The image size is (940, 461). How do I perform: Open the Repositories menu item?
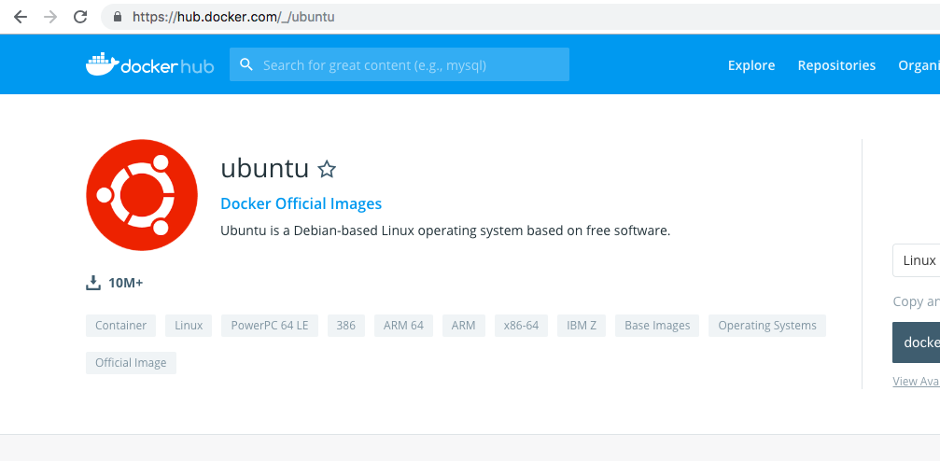click(x=836, y=65)
